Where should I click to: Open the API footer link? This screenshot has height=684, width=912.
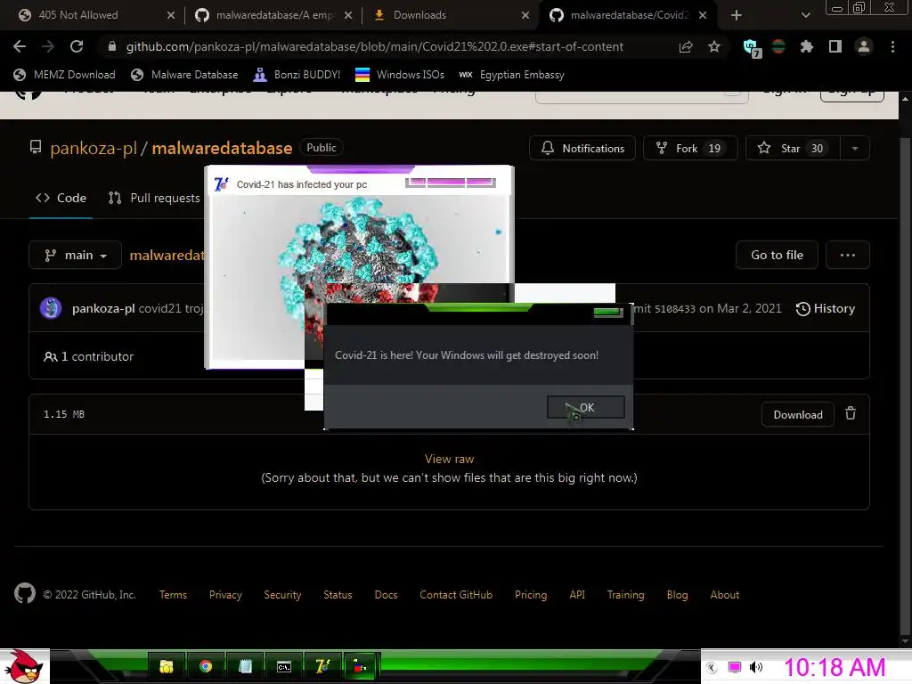tap(577, 594)
